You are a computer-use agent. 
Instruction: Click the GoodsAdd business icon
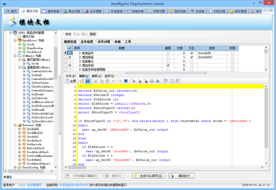coord(24,129)
